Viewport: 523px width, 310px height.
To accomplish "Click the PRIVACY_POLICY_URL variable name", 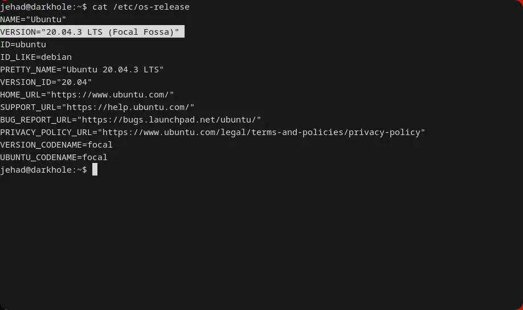I will point(46,132).
